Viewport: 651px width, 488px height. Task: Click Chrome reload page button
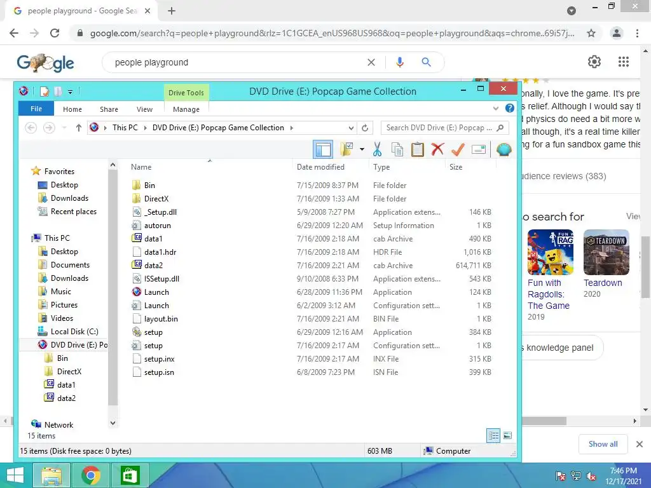point(55,33)
